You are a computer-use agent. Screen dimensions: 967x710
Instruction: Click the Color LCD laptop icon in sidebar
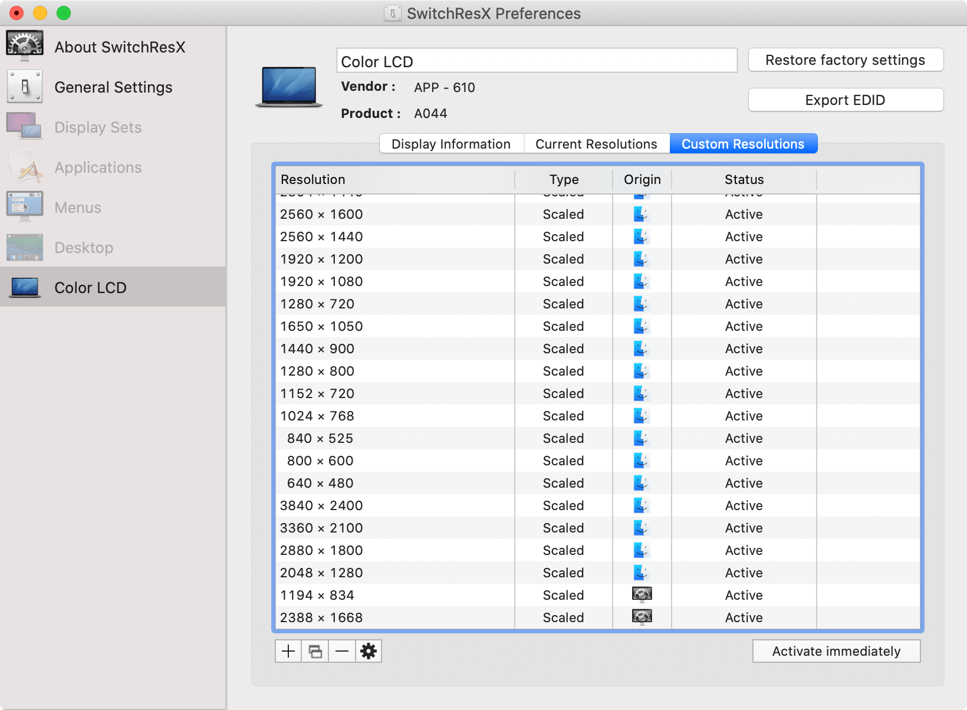tap(25, 287)
